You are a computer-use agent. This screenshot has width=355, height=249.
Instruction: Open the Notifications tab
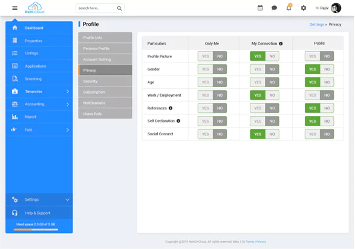pos(105,103)
